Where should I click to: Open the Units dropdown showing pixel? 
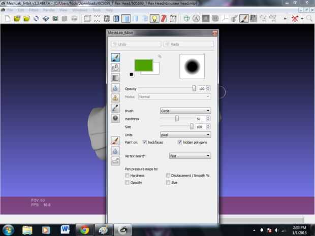pyautogui.click(x=185, y=134)
